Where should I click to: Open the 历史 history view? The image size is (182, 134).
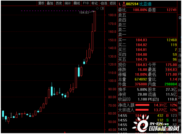(x=59, y=3)
